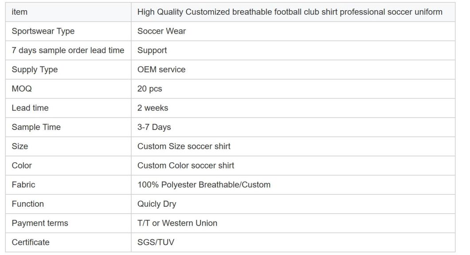Select the '20 pcs' value
The width and height of the screenshot is (470, 255).
coord(149,89)
